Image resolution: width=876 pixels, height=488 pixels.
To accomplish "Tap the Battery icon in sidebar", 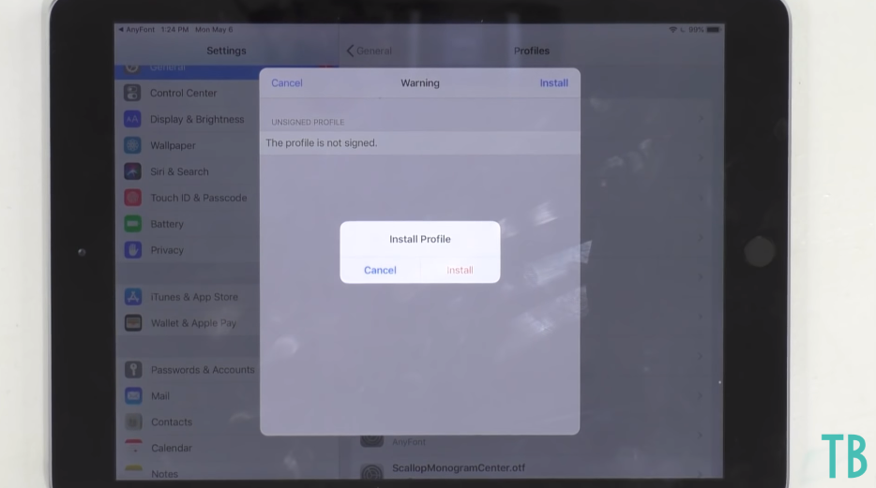I will (133, 224).
